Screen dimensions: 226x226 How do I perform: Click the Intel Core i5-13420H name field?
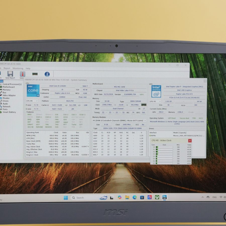click(x=58, y=86)
